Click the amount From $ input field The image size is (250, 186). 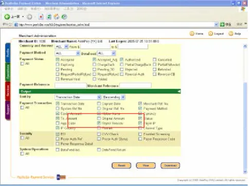click(x=95, y=47)
